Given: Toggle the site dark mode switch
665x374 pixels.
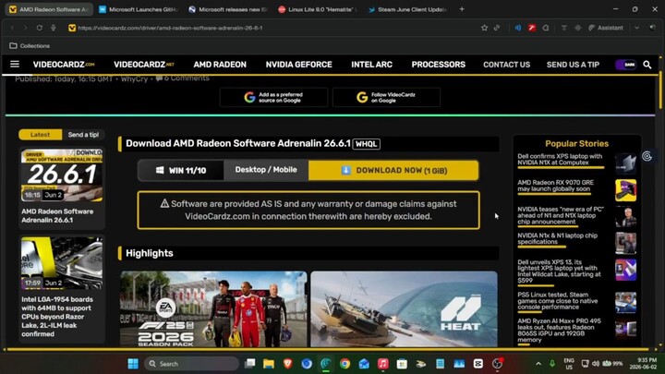Looking at the screenshot, I should tap(626, 65).
